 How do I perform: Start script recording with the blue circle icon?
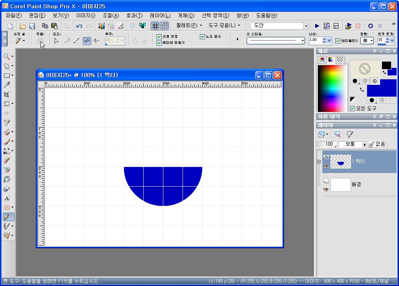point(371,26)
